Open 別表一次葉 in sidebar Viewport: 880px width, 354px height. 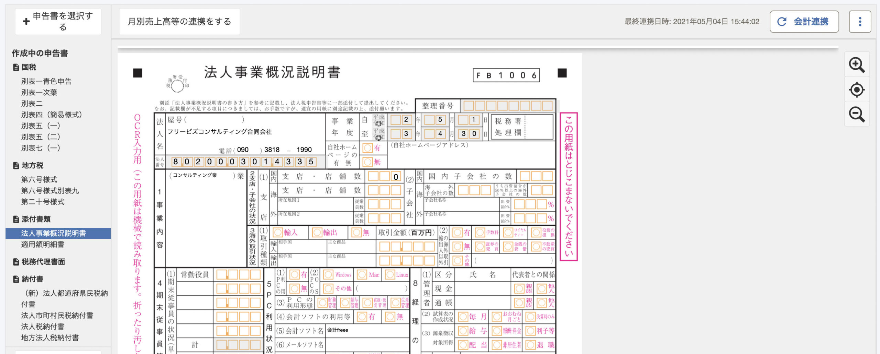39,92
